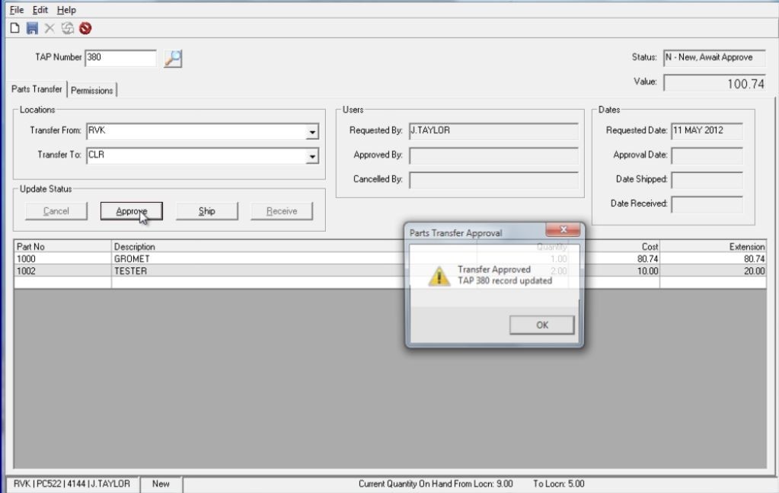Click the Date Shipped field
Screen dimensions: 779x493
click(x=707, y=180)
